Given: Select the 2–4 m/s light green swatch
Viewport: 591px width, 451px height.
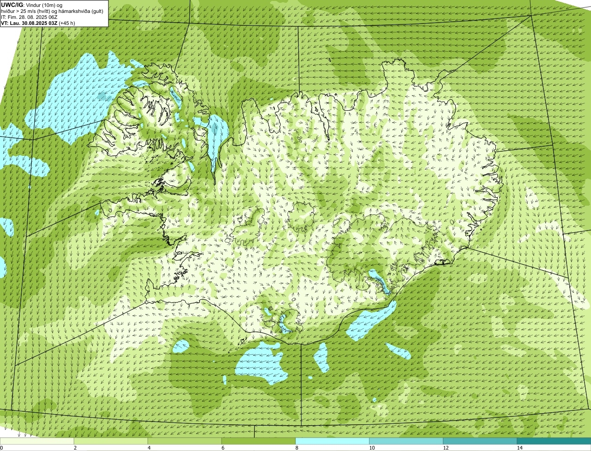Looking at the screenshot, I should click(111, 441).
